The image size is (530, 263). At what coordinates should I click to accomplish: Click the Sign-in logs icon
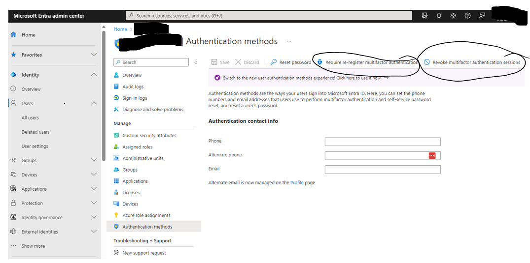(x=116, y=98)
